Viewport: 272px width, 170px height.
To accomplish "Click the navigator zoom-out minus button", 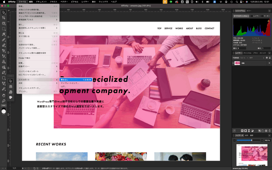I will pos(235,140).
